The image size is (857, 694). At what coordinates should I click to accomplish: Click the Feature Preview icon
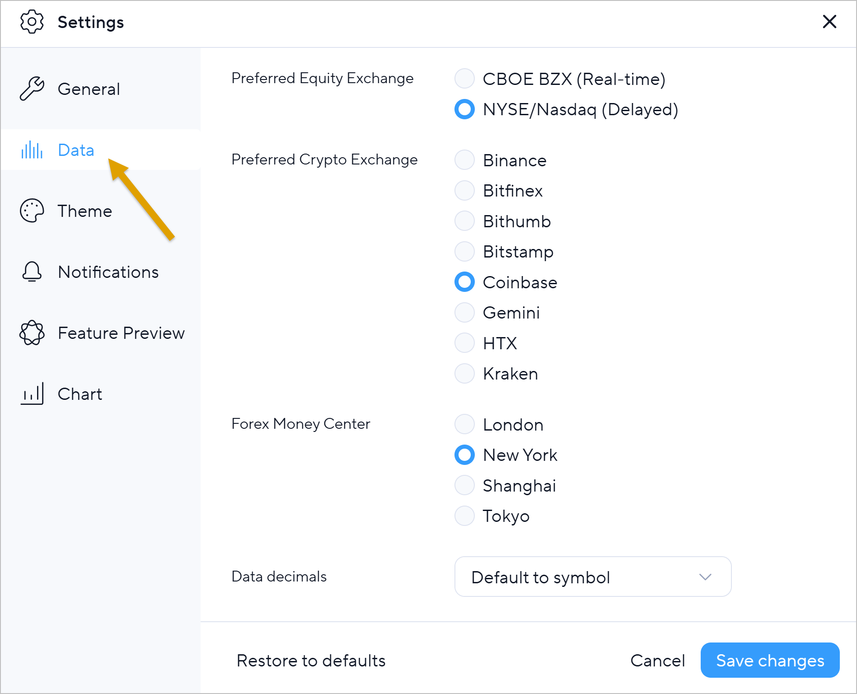(32, 333)
